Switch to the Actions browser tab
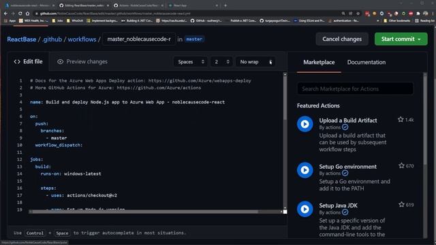This screenshot has height=245, width=436. click(x=138, y=5)
